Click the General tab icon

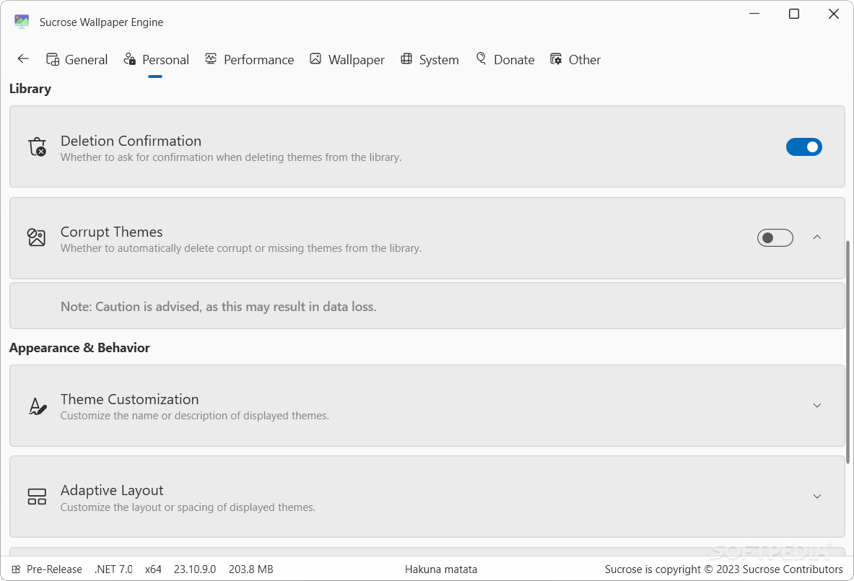53,59
